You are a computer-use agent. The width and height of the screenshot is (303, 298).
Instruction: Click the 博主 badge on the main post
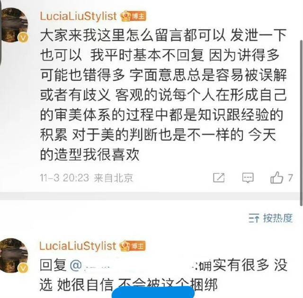(x=134, y=16)
